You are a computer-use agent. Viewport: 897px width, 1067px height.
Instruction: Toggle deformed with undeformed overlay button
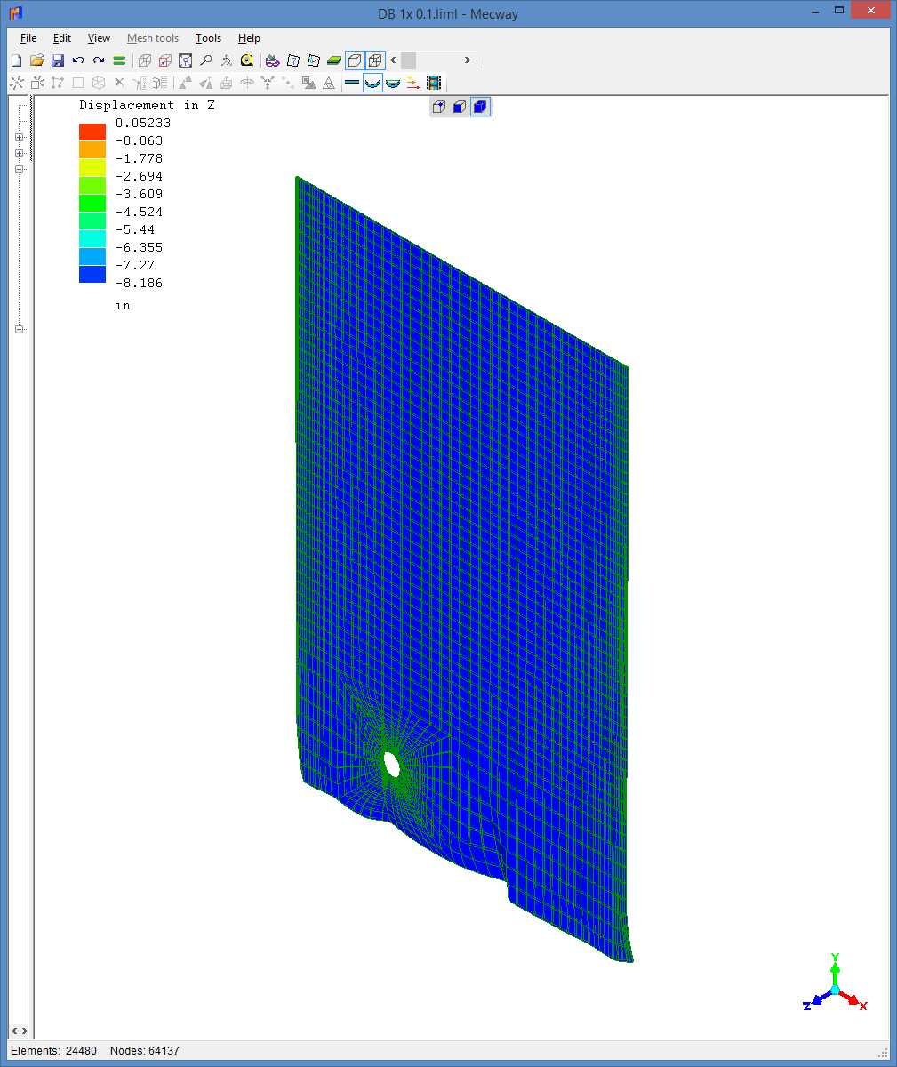(x=393, y=83)
